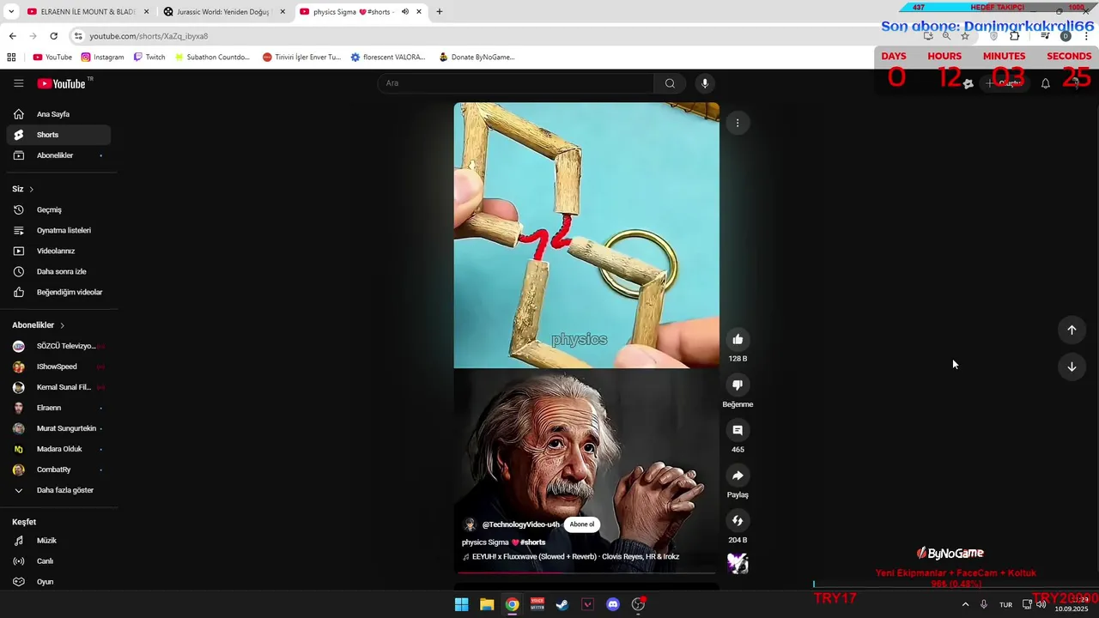This screenshot has width=1099, height=618.
Task: Open Müzik in Keşfet section
Action: [x=58, y=541]
